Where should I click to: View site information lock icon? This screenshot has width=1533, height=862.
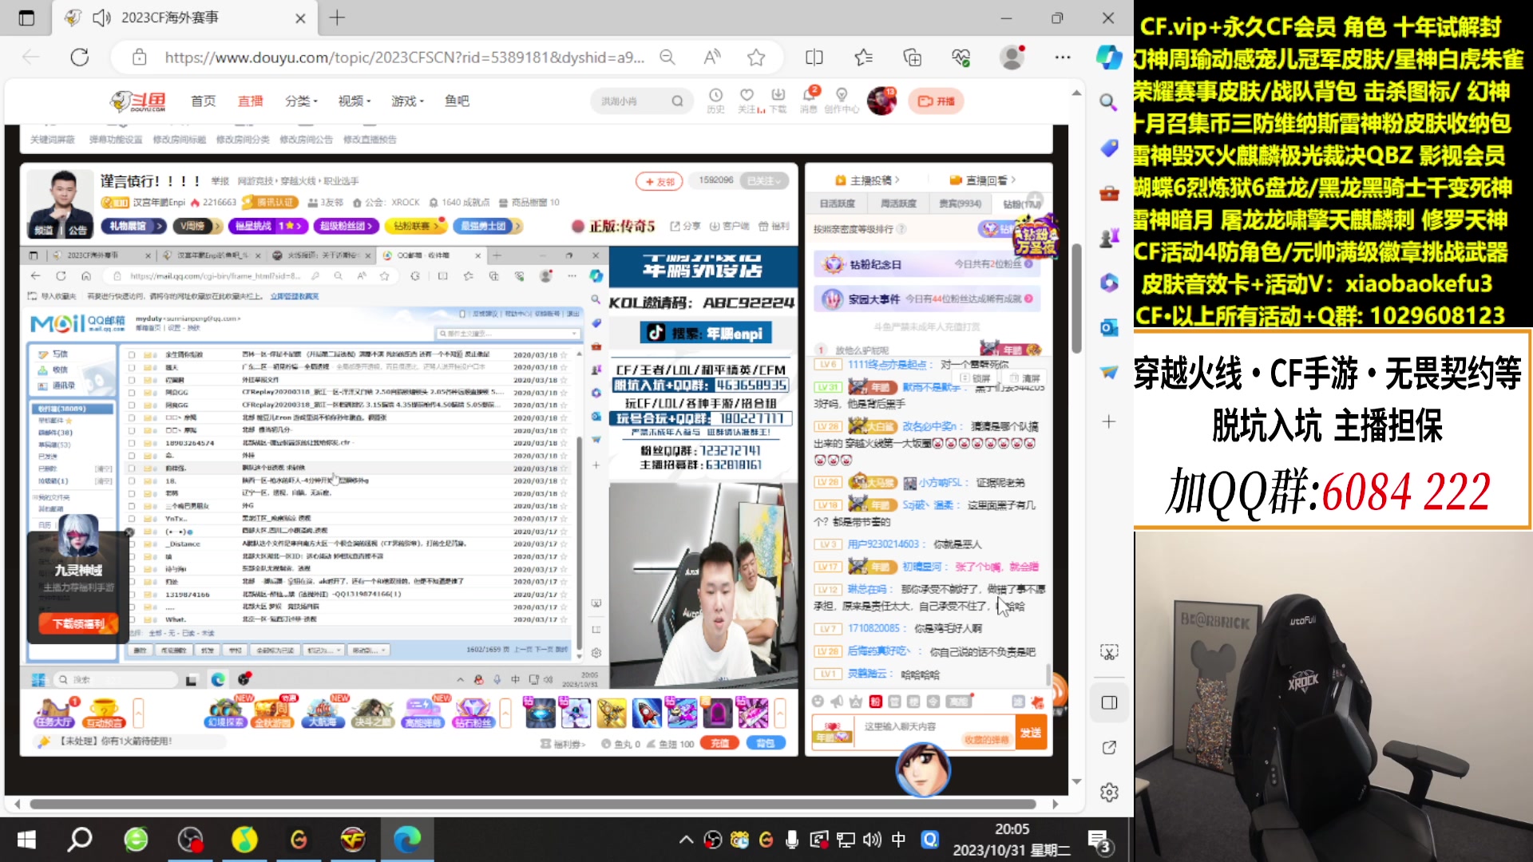pos(140,57)
